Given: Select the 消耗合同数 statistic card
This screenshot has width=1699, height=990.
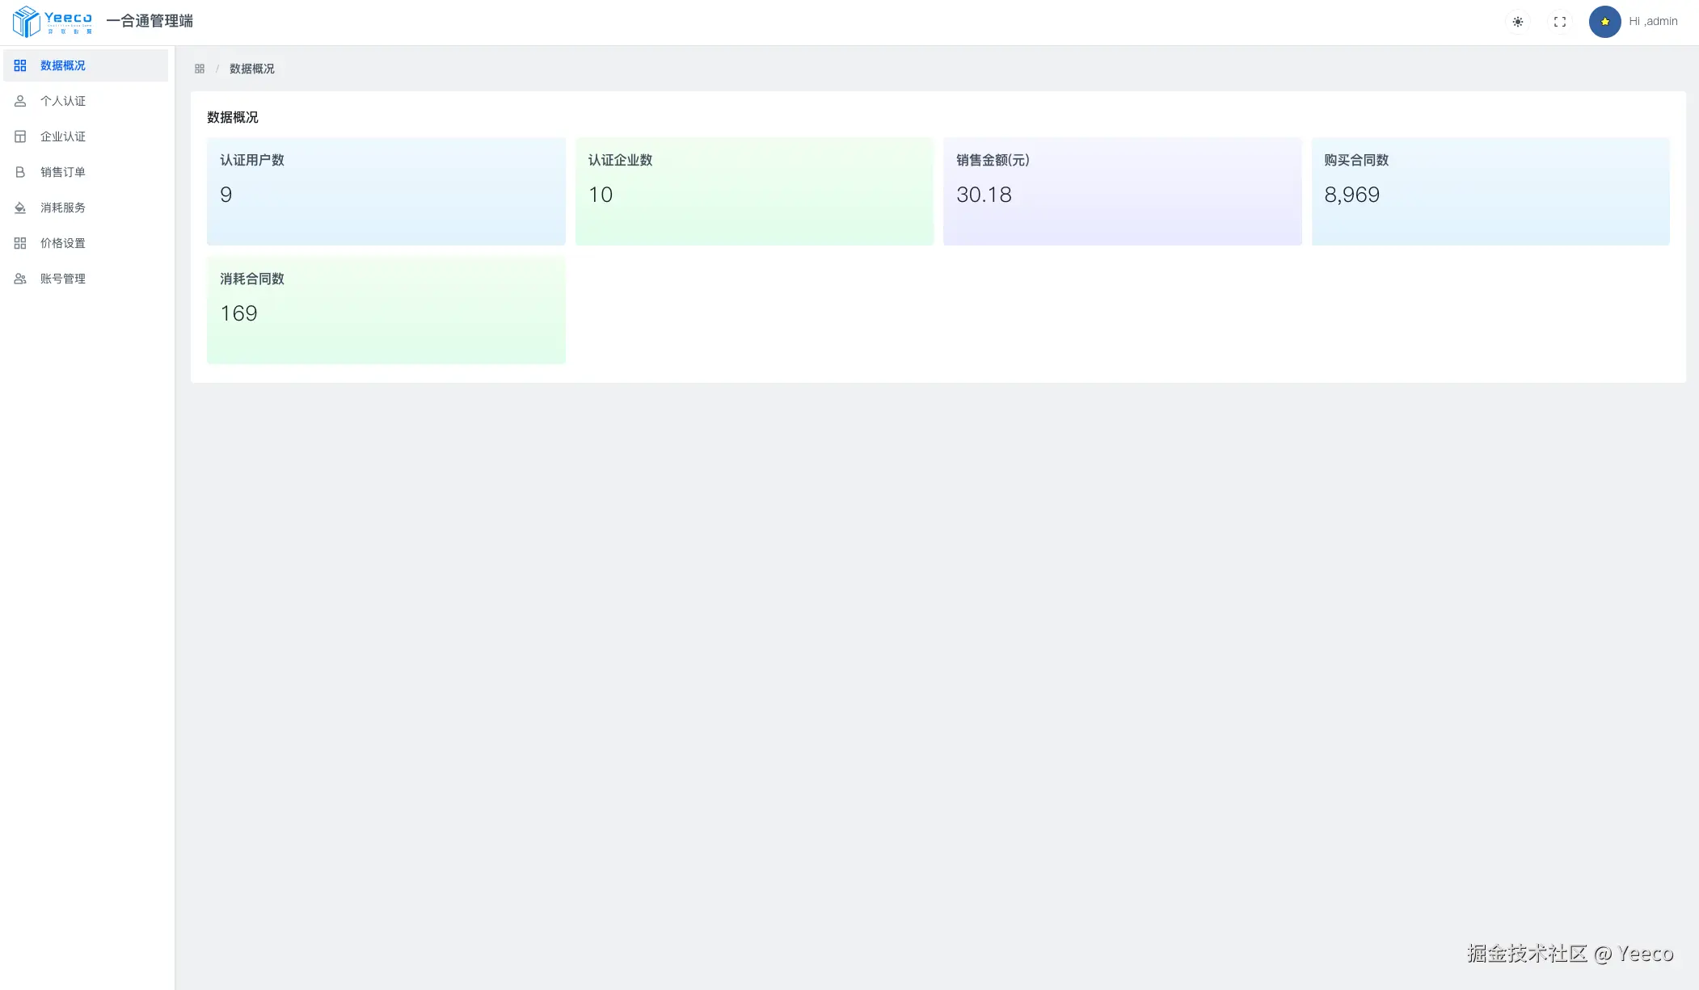Looking at the screenshot, I should click(x=386, y=309).
